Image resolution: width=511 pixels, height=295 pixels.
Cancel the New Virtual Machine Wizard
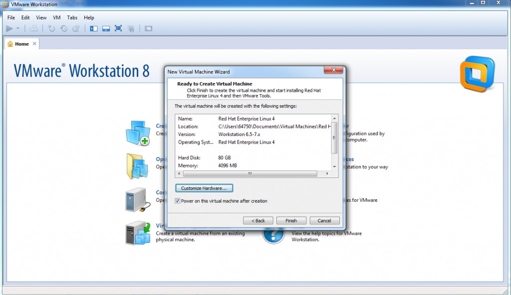(324, 220)
